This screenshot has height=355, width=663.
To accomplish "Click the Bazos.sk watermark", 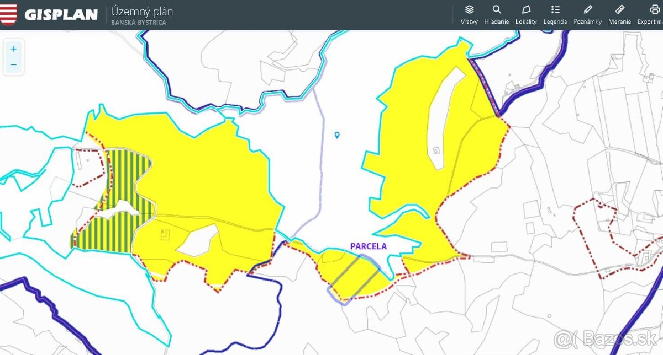I will tap(608, 338).
